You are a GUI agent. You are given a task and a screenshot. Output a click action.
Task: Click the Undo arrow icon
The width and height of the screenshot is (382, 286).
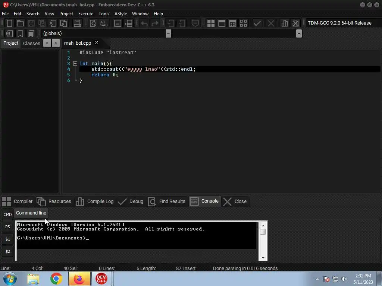[144, 23]
